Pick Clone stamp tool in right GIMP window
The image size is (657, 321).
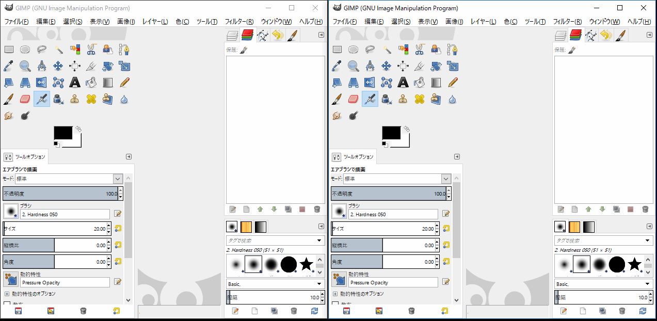click(403, 99)
